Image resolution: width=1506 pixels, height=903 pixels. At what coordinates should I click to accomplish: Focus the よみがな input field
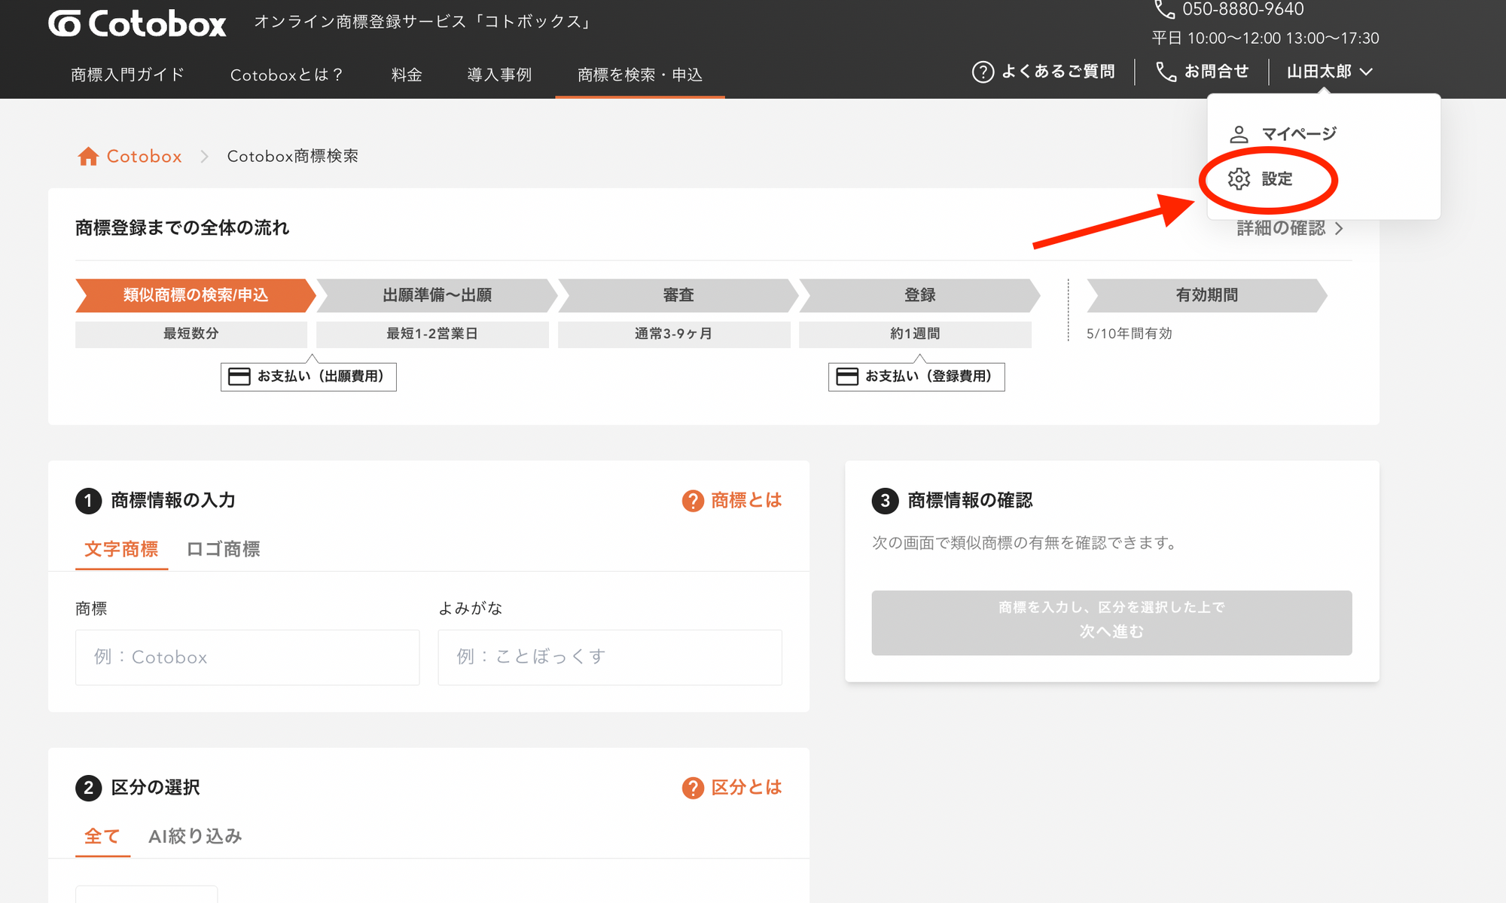(x=609, y=657)
